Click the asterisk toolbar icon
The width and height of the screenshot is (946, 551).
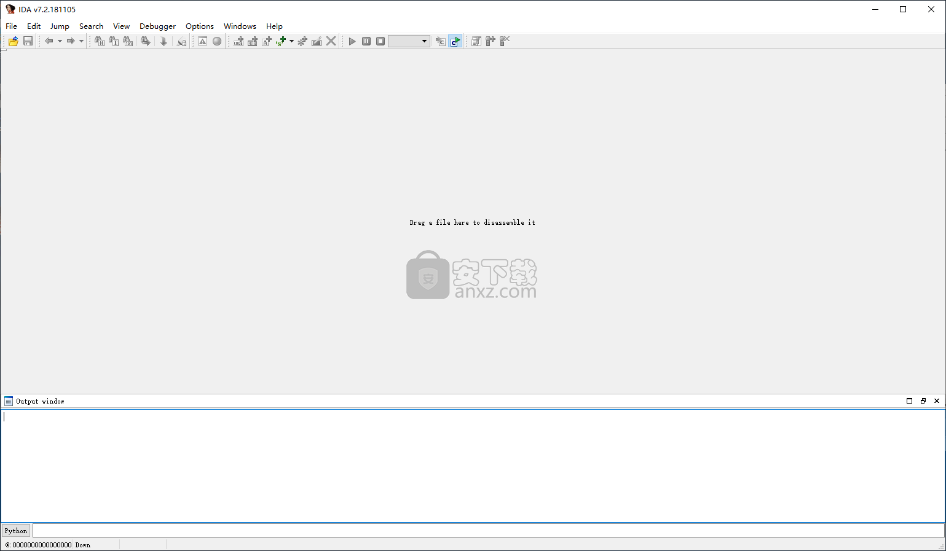(x=302, y=41)
